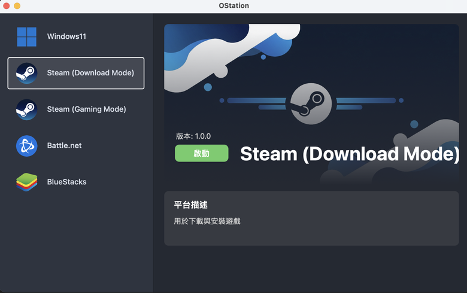Click the Battle.net logo icon

click(x=27, y=146)
